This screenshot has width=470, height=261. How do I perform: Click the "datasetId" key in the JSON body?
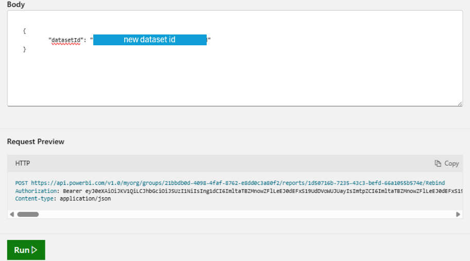click(x=65, y=40)
